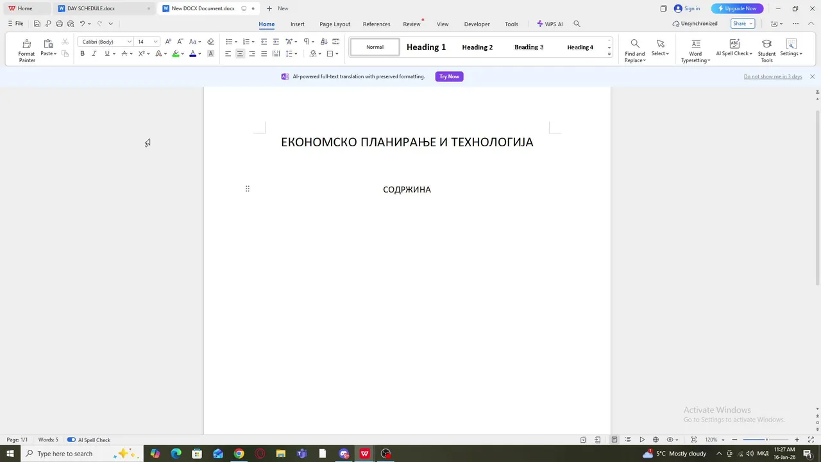Switch to DAY SCHEDULE.docx document tab
Screen dimensions: 821x462
(104, 8)
